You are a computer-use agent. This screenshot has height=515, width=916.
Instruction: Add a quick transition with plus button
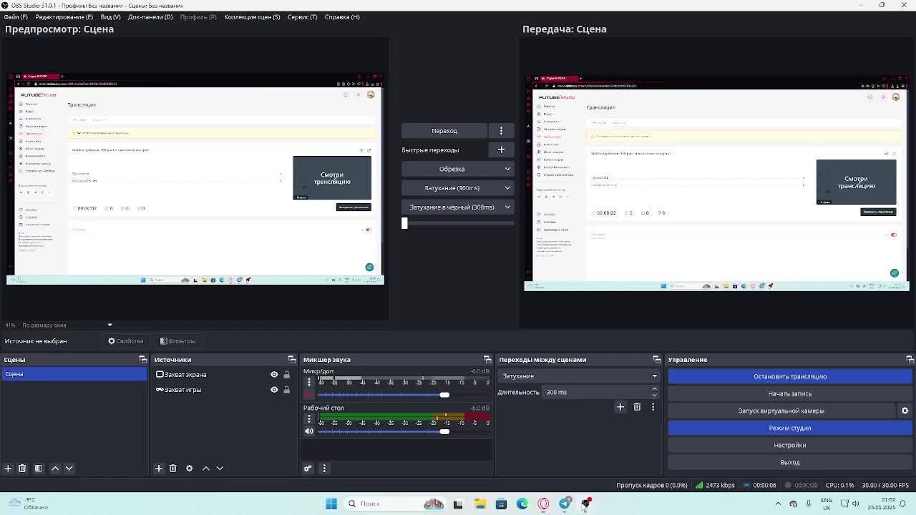501,149
